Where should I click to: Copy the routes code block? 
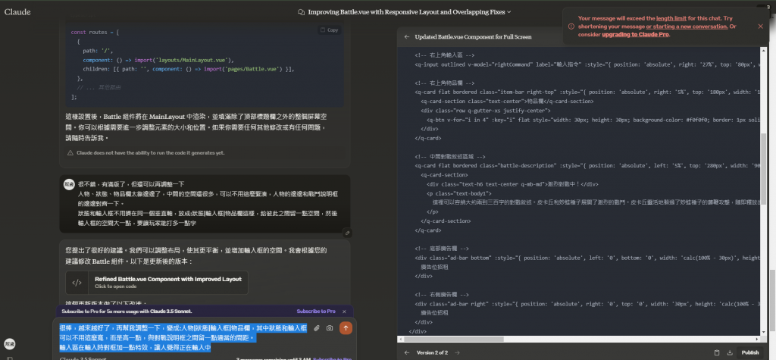tap(330, 30)
